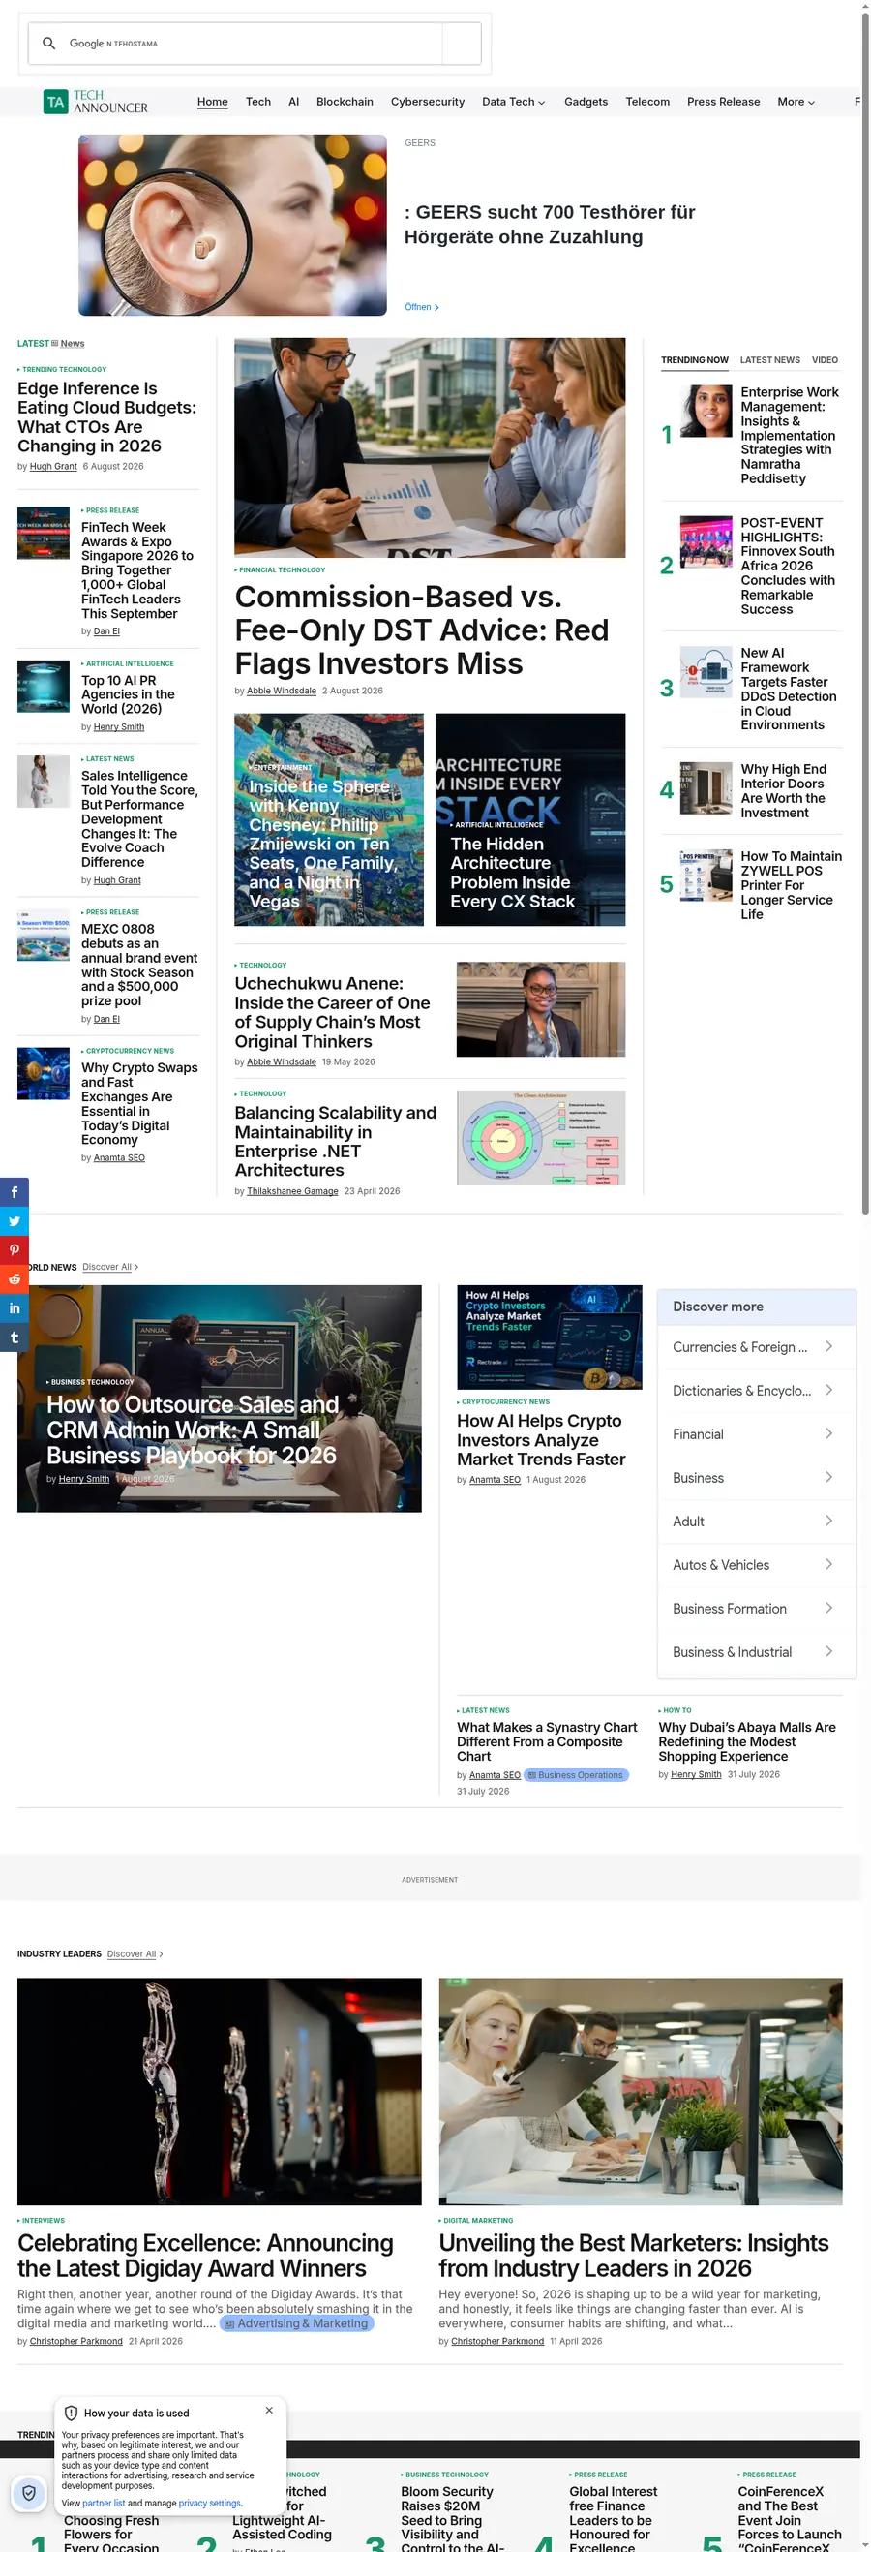
Task: Open High End Interior Doors thumbnail
Action: (706, 788)
